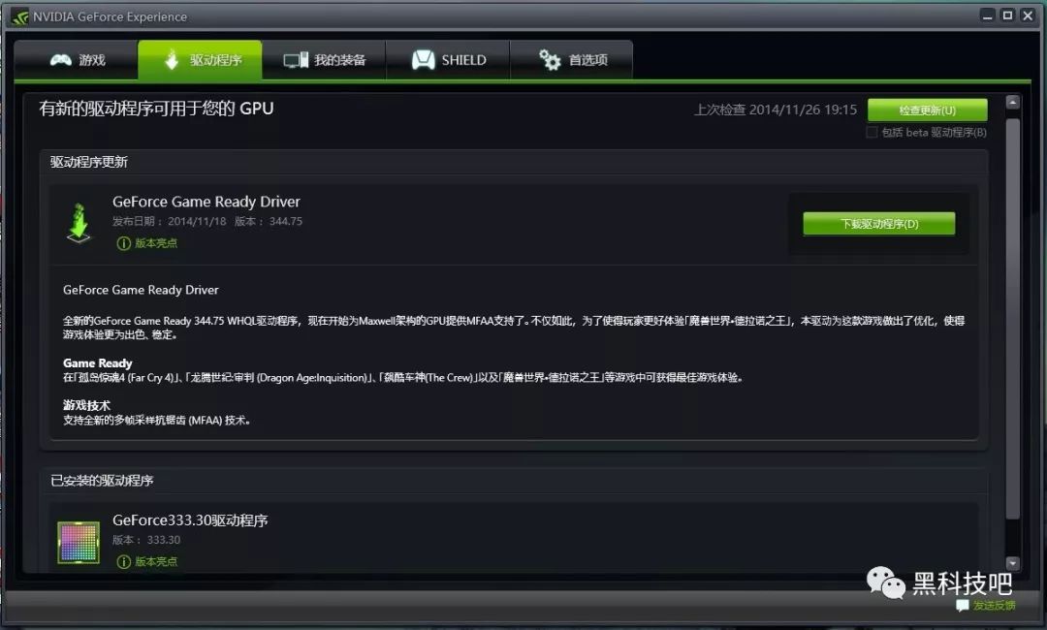The width and height of the screenshot is (1047, 630).
Task: Click the NVIDIA logo in title bar
Action: click(19, 16)
